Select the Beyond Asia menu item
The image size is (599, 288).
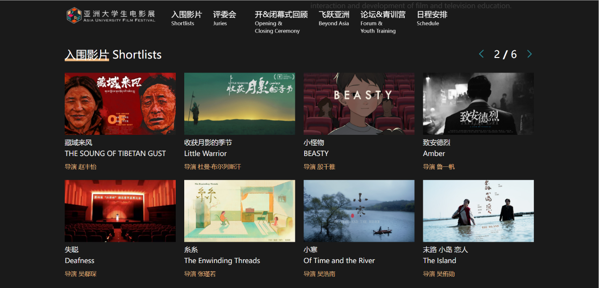[334, 18]
